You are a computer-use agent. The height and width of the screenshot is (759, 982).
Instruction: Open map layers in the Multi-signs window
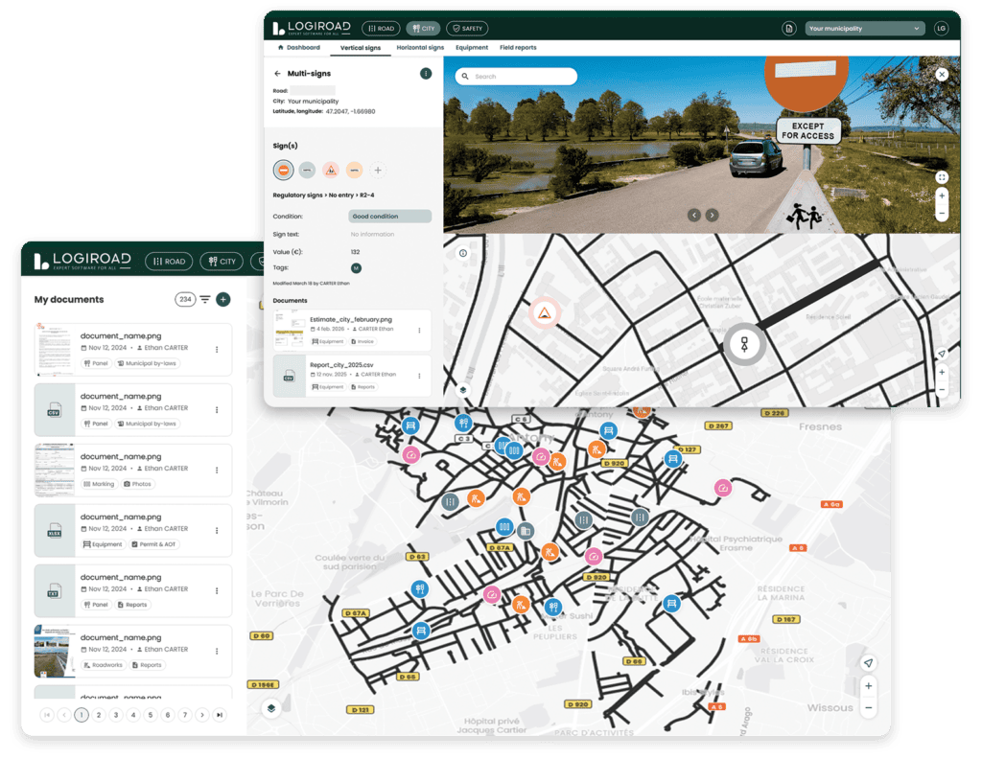[463, 389]
